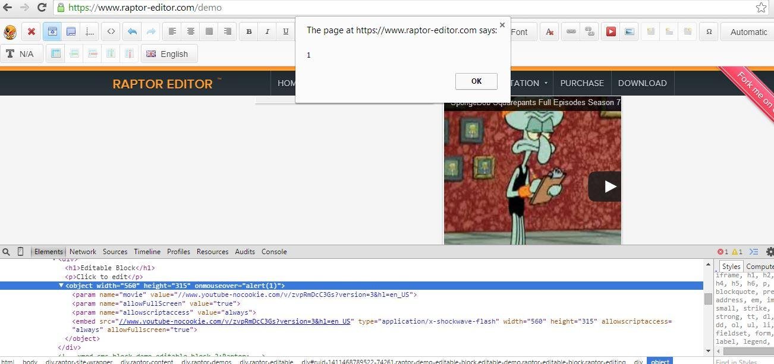The width and height of the screenshot is (774, 364).
Task: Delete table row icon
Action: 93,53
